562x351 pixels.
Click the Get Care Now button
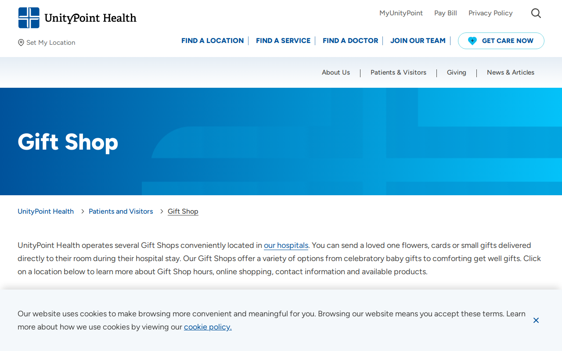click(501, 41)
